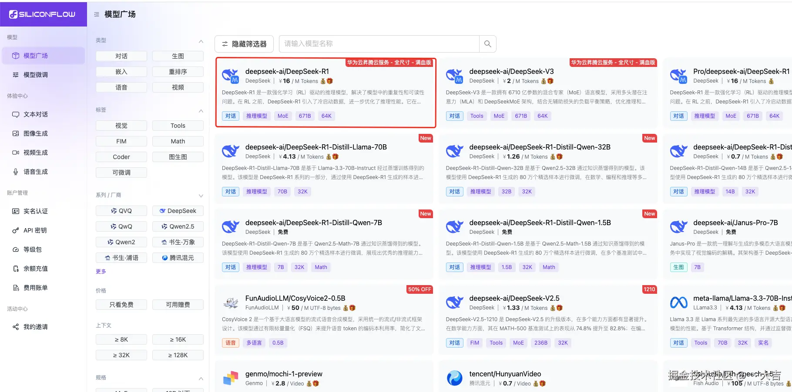Click logo on DeepSeek-R1-Distill-Llama-70B card
Viewport: 792px width, 392px height.
231,151
